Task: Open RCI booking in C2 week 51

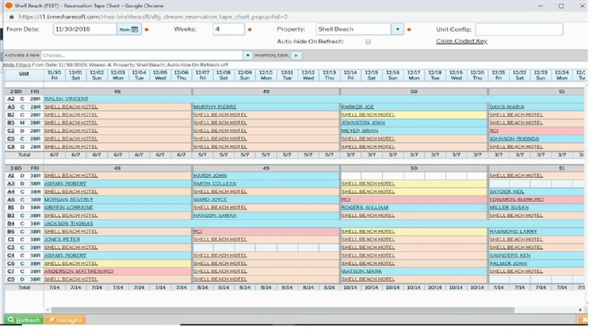Action: click(x=493, y=131)
